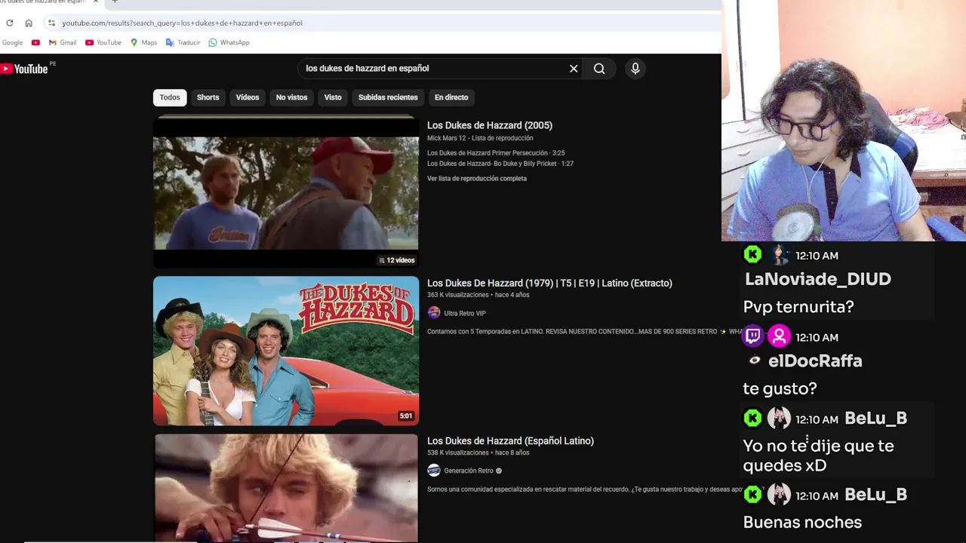The image size is (966, 543).
Task: Click the magnifier search button
Action: (x=599, y=69)
